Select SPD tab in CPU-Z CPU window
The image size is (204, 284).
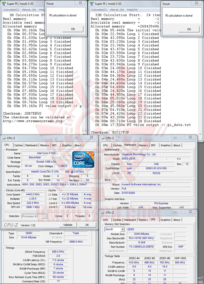[54, 145]
